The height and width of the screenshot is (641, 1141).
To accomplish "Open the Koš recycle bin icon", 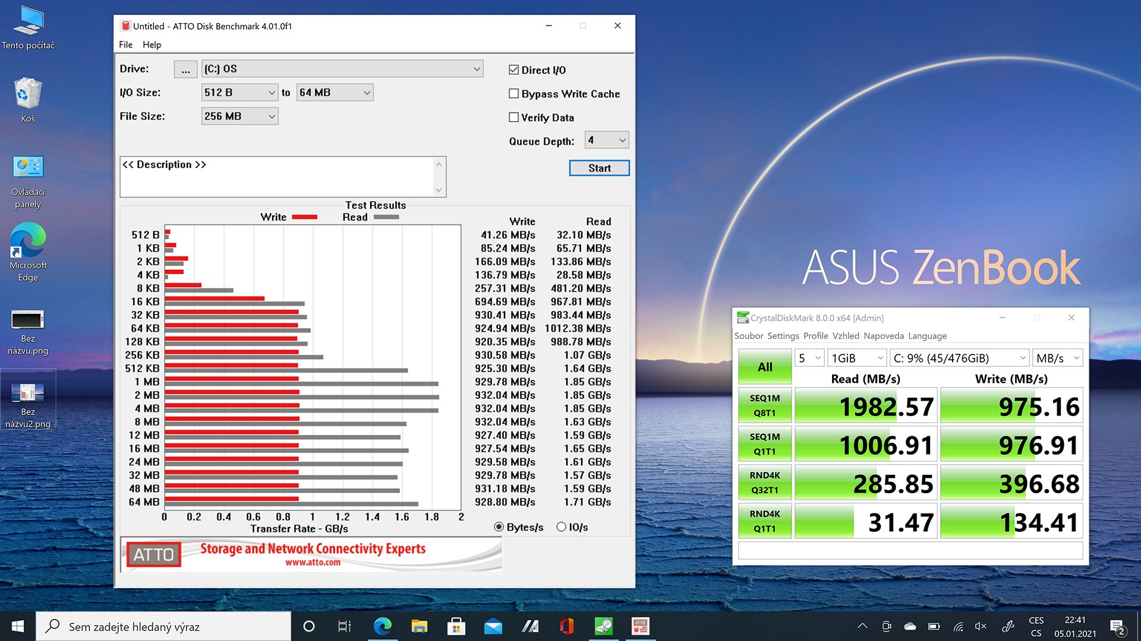I will (28, 100).
